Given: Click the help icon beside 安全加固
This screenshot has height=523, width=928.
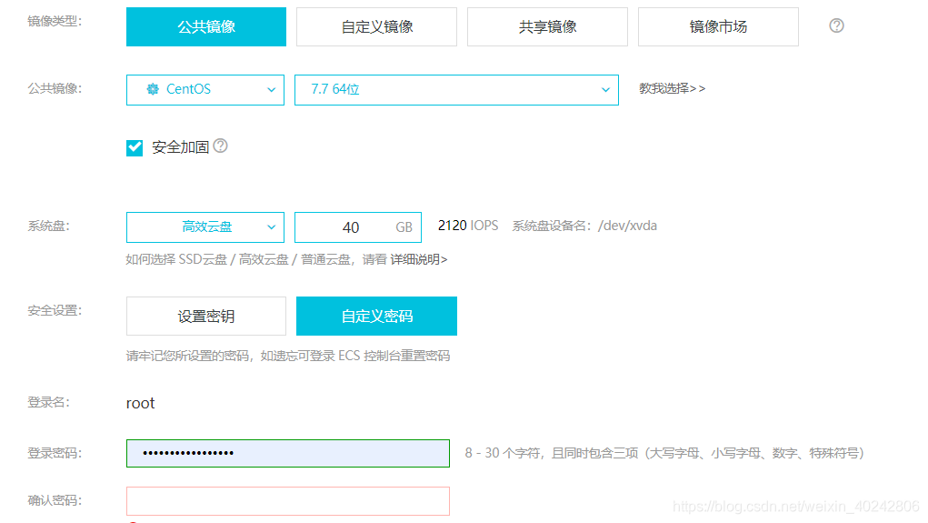Looking at the screenshot, I should [x=220, y=146].
